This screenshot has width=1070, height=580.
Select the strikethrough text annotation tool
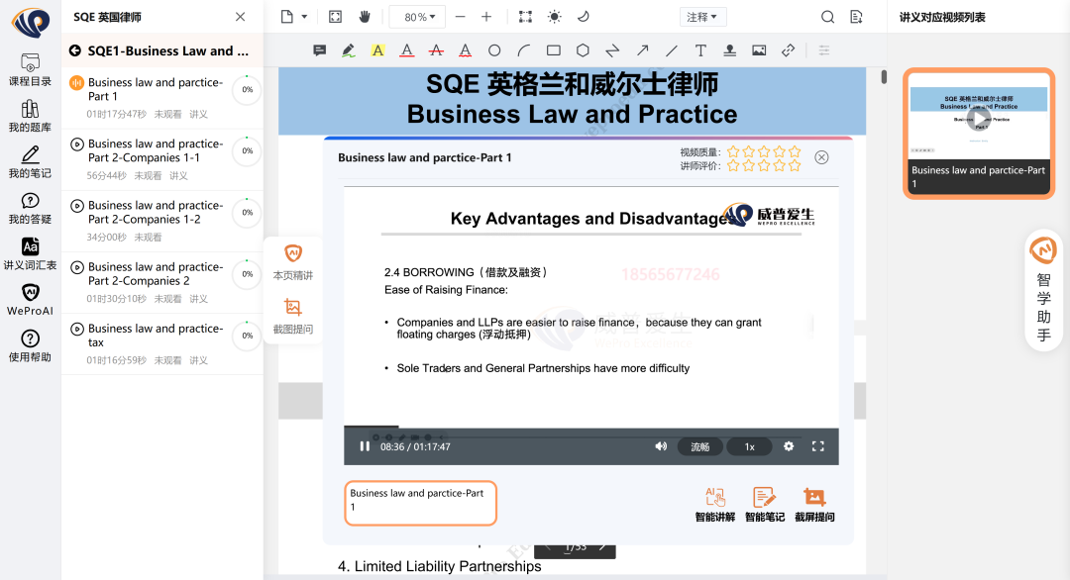click(x=436, y=50)
